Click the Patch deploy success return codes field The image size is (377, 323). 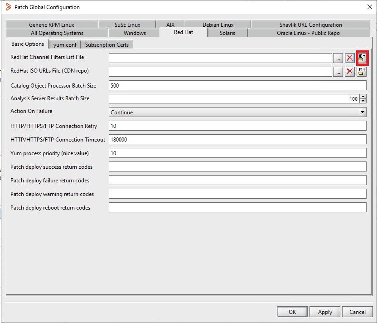pos(237,167)
